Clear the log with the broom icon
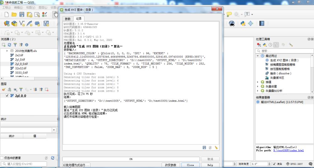Image resolution: width=314 pixels, height=168 pixels. (216, 147)
